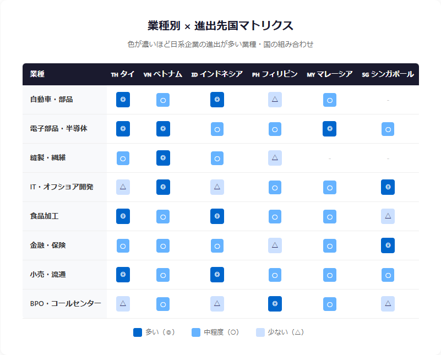The height and width of the screenshot is (355, 441).
Task: Select the ◎ badge for 自動車・部品 in タイ
Action: point(123,100)
